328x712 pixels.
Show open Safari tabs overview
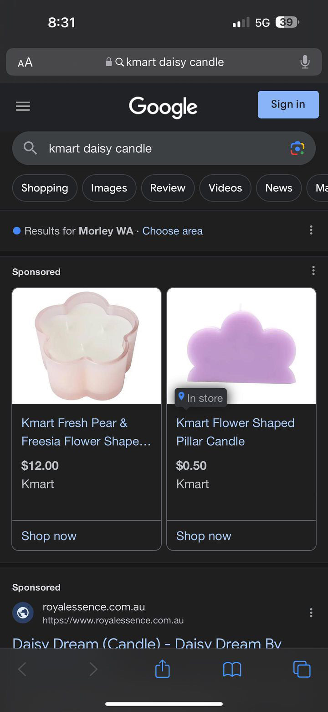(302, 669)
